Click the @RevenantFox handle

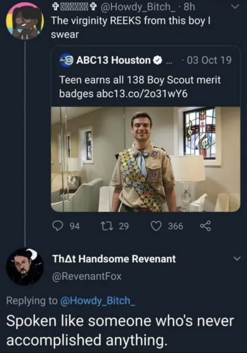tap(87, 276)
